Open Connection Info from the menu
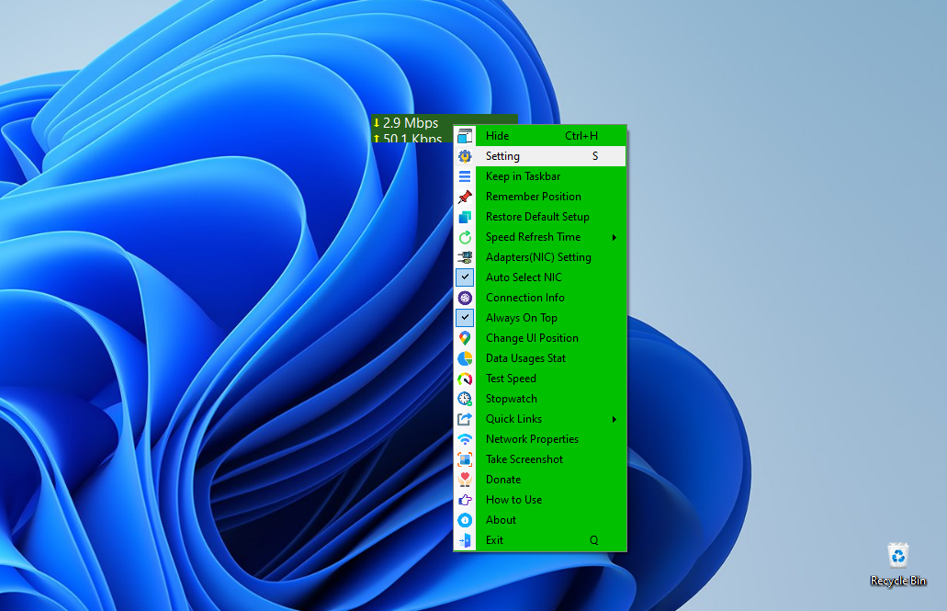The height and width of the screenshot is (611, 947). coord(524,298)
